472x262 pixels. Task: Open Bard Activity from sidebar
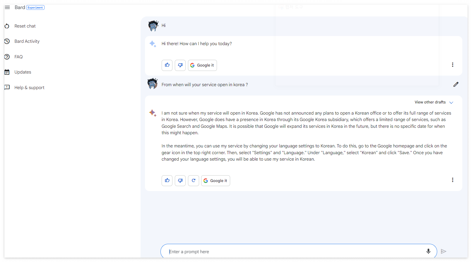click(x=27, y=41)
